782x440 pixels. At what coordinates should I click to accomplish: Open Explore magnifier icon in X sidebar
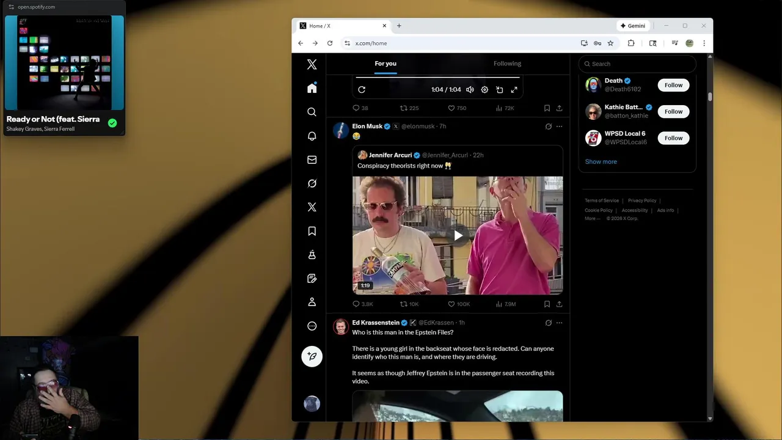312,112
